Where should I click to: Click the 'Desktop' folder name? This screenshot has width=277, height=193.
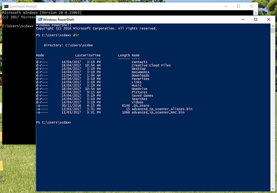[x=138, y=69]
